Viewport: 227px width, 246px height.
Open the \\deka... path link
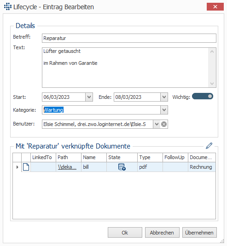point(67,167)
